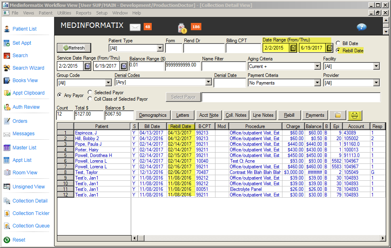The image size is (391, 248).
Task: Click the Auth Review icon
Action: point(7,107)
